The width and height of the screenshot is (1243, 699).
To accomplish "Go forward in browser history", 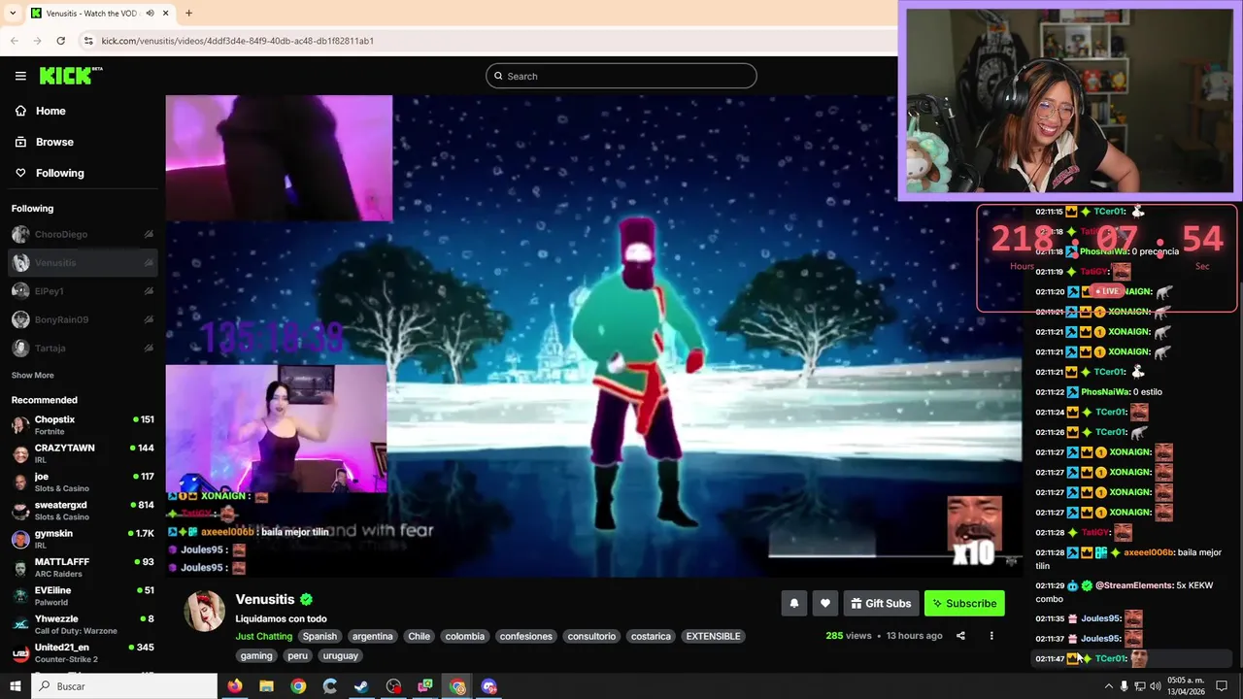I will pyautogui.click(x=38, y=41).
